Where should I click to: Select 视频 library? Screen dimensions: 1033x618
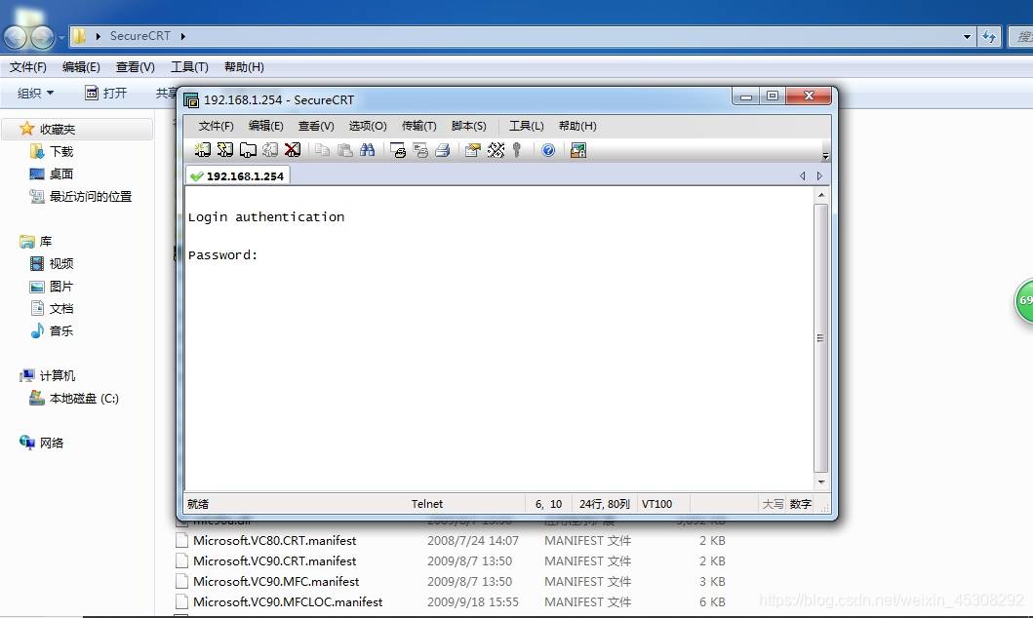pos(61,264)
